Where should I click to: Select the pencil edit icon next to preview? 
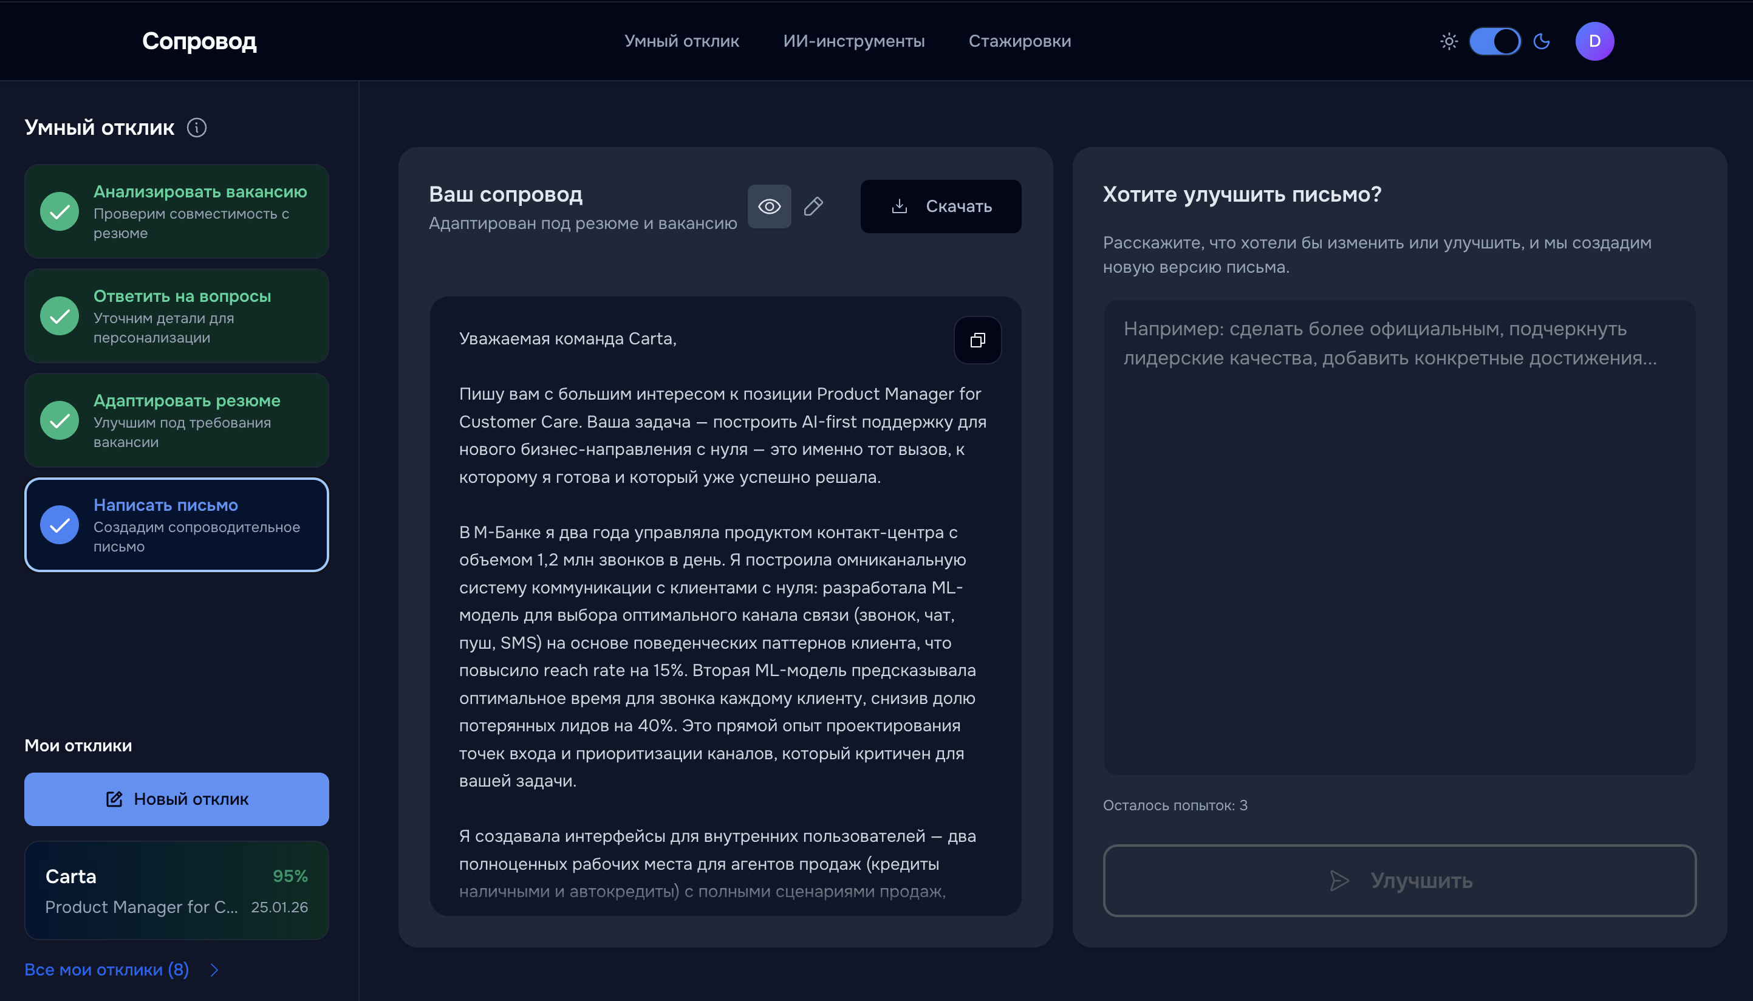[x=813, y=207]
